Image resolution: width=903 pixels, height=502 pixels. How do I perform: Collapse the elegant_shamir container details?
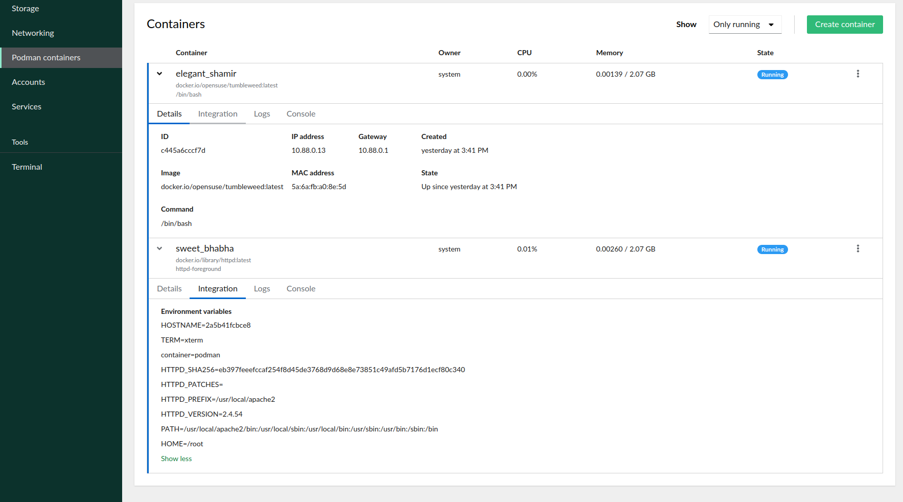pyautogui.click(x=159, y=74)
